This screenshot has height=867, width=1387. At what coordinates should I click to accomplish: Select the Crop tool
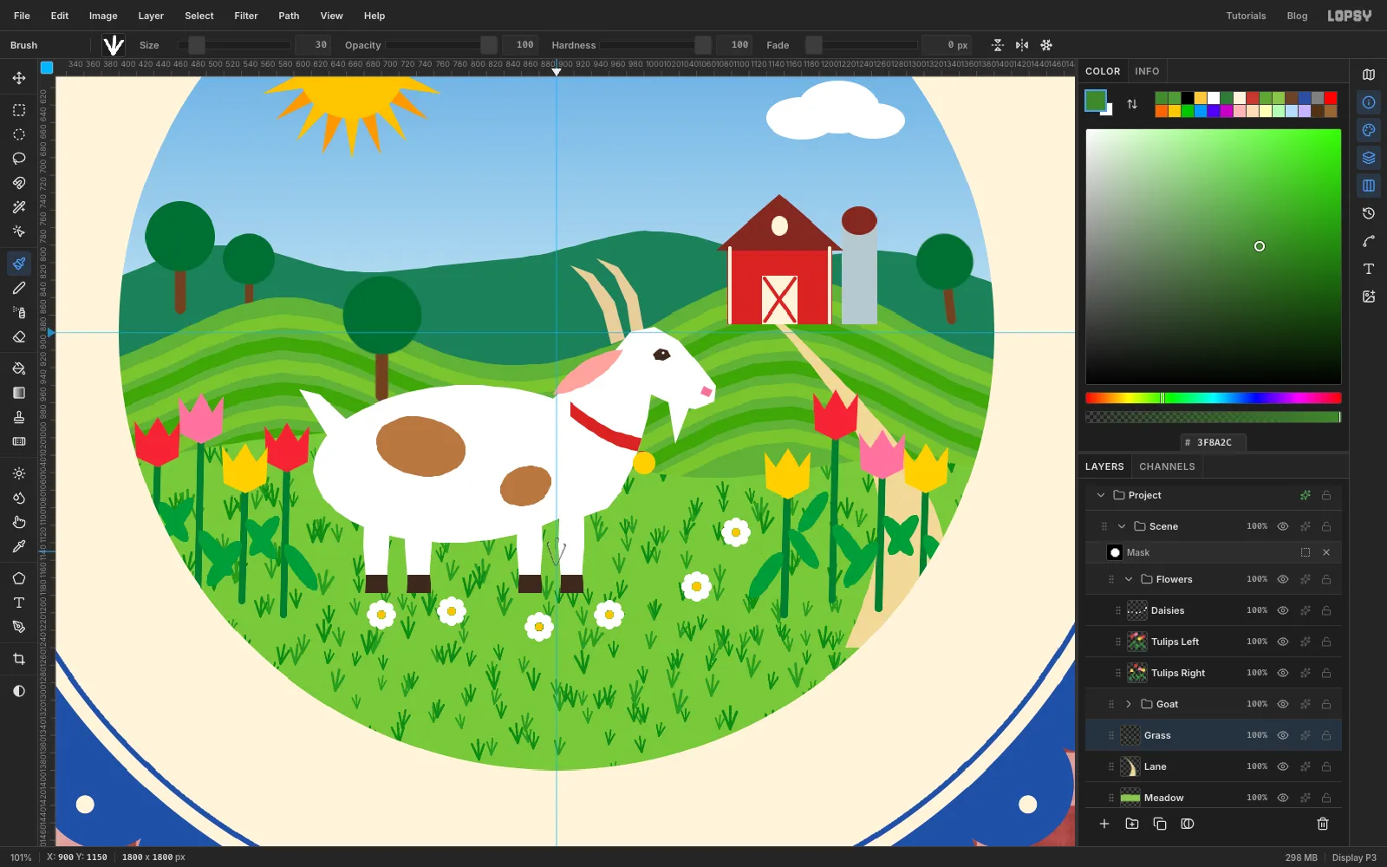coord(19,659)
